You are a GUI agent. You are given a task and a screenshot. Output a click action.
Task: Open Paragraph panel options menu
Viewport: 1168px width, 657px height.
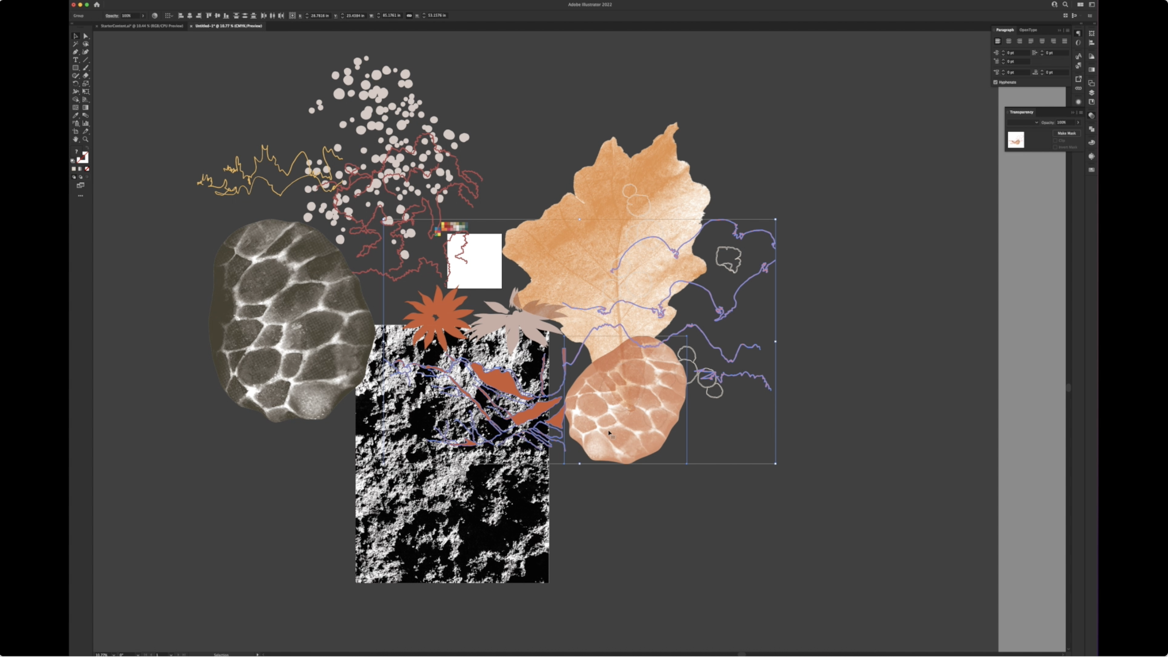pos(1068,30)
